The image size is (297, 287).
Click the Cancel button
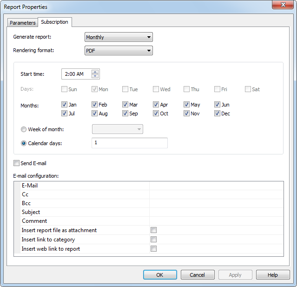[x=198, y=275]
